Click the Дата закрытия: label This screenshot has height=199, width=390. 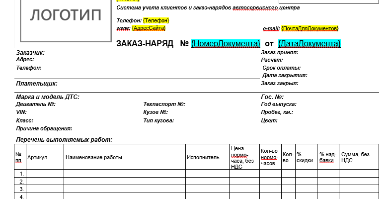tap(285, 75)
